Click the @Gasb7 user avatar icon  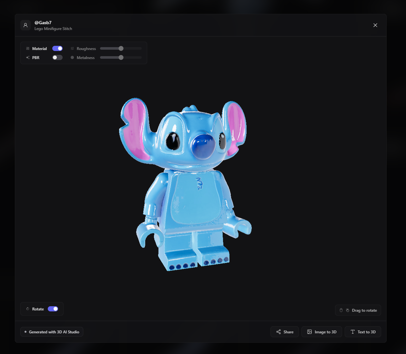click(x=25, y=25)
